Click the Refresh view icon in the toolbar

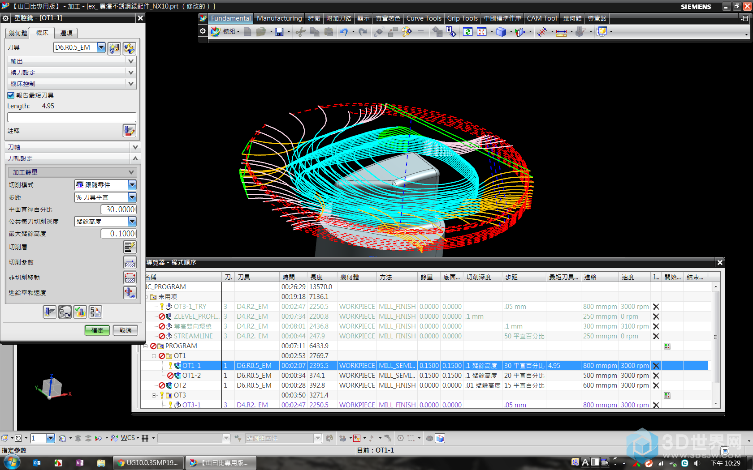coord(467,32)
